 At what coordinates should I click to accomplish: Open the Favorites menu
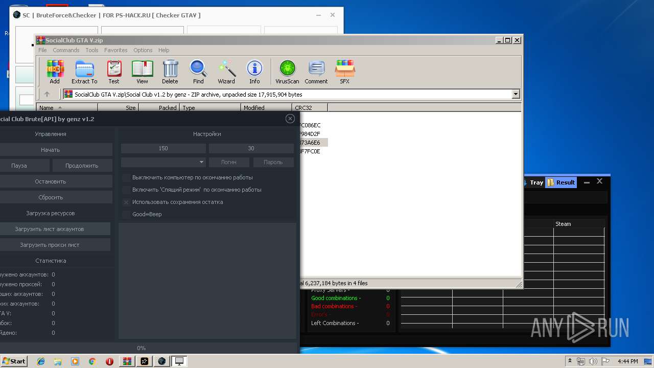click(x=116, y=50)
